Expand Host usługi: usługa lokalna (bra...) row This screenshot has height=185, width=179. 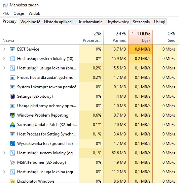[4, 68]
